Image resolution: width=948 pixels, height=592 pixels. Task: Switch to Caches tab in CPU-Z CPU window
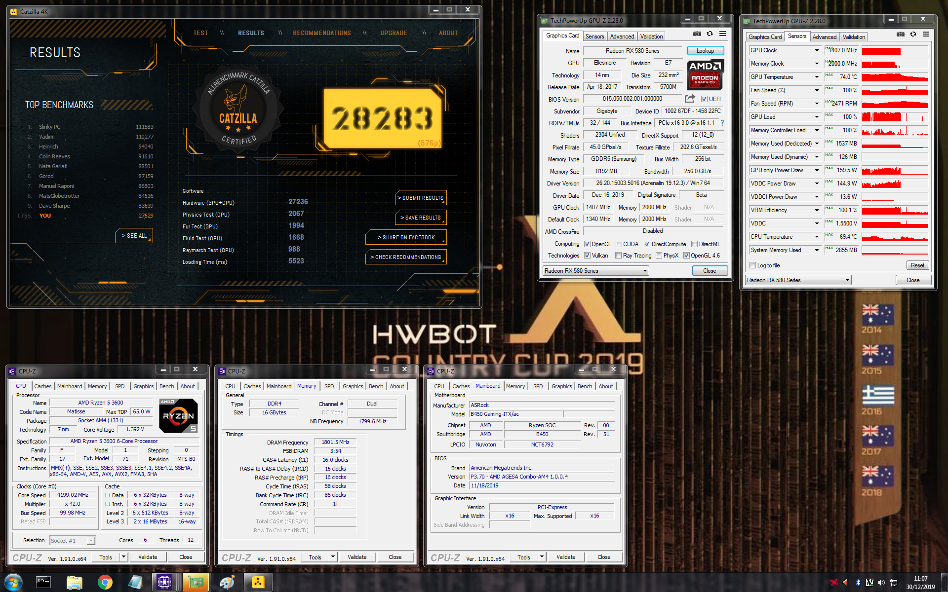(43, 386)
